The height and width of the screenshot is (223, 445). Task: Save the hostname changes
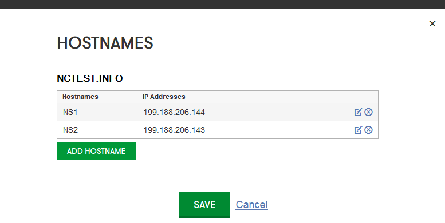pos(204,205)
